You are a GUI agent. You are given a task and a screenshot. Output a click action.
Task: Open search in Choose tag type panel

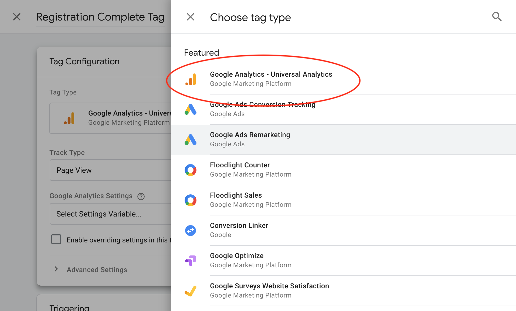(497, 17)
